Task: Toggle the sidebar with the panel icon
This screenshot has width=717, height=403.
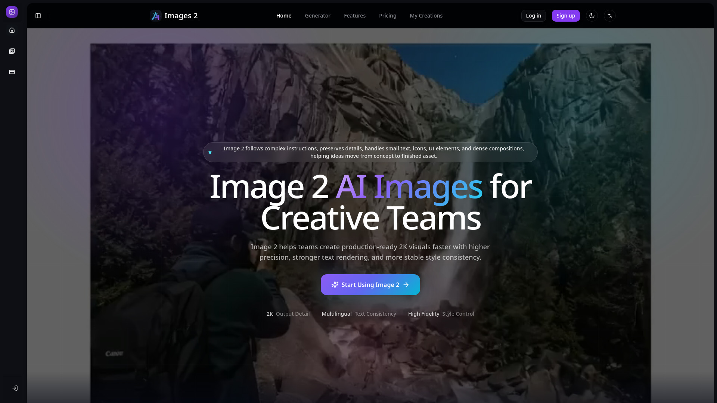Action: click(x=38, y=16)
